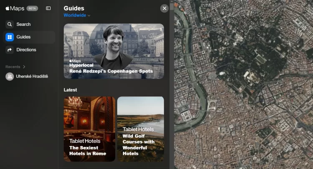Screen dimensions: 313x169
Task: Click the blue Guides grid icon
Action: tap(10, 37)
